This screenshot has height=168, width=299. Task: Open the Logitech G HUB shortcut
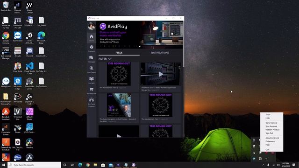point(29,99)
